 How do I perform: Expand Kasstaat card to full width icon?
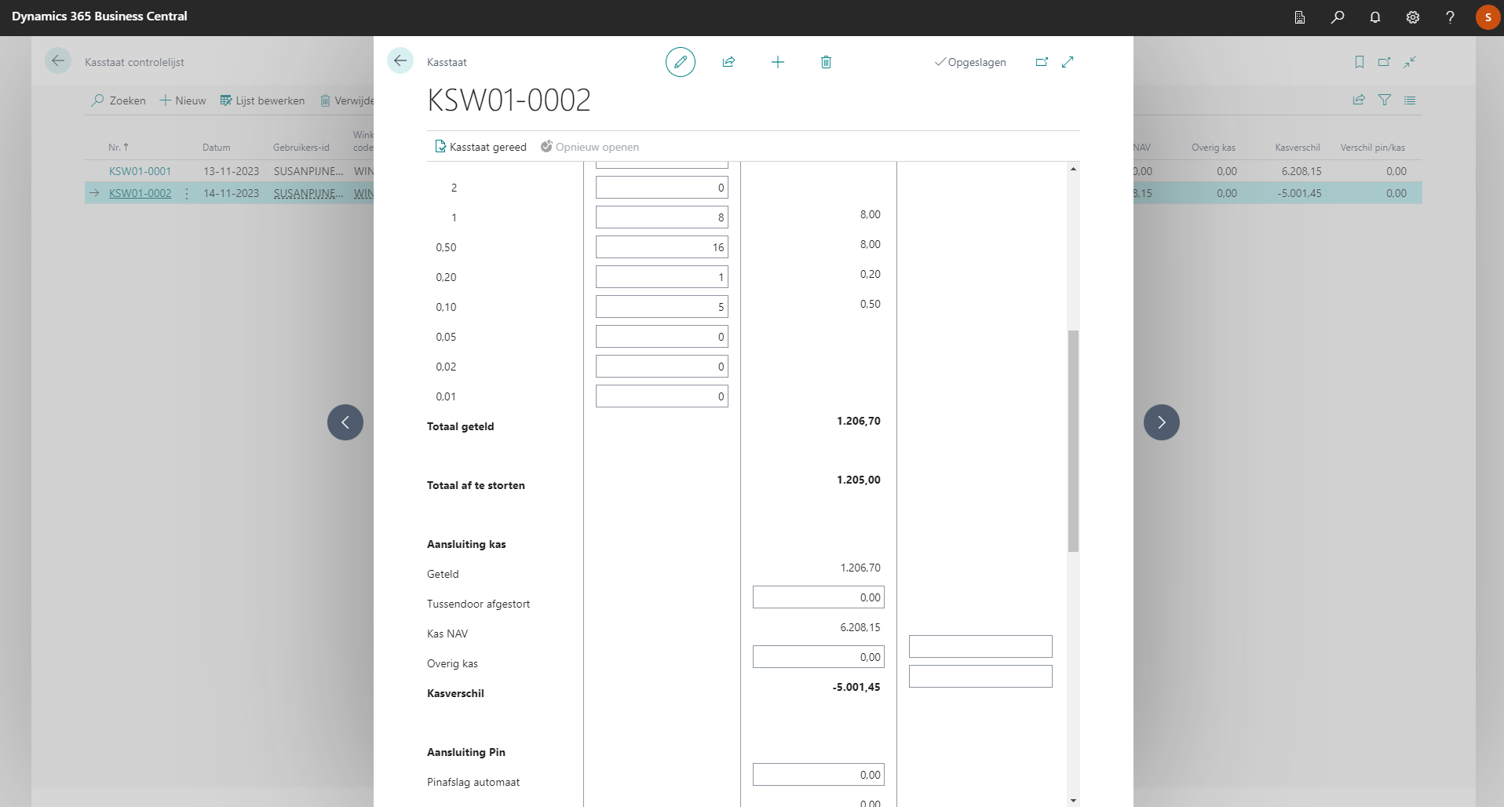pyautogui.click(x=1068, y=62)
